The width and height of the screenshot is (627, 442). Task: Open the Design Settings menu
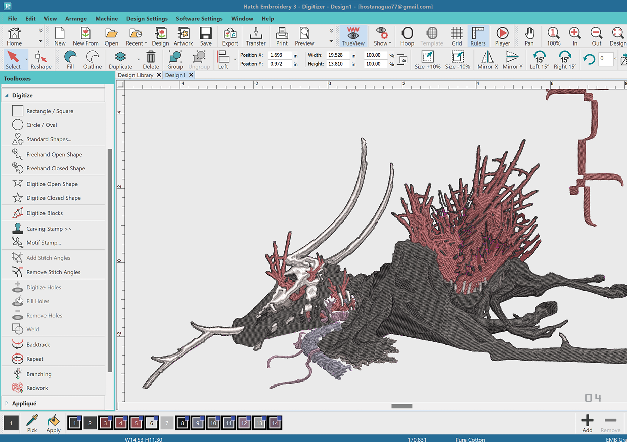click(x=147, y=19)
